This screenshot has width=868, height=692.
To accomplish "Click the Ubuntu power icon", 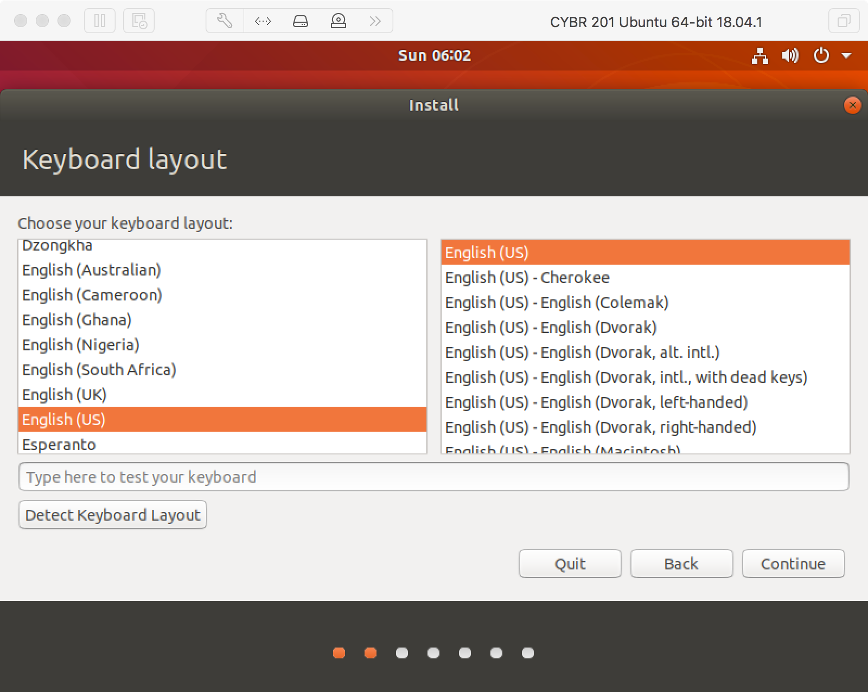I will tap(821, 55).
